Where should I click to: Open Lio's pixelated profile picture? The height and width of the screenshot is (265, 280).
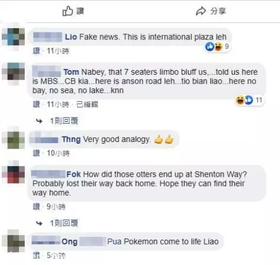tap(14, 37)
